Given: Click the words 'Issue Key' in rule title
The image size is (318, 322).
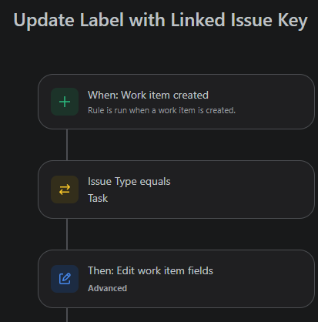Looking at the screenshot, I should click(x=269, y=20).
